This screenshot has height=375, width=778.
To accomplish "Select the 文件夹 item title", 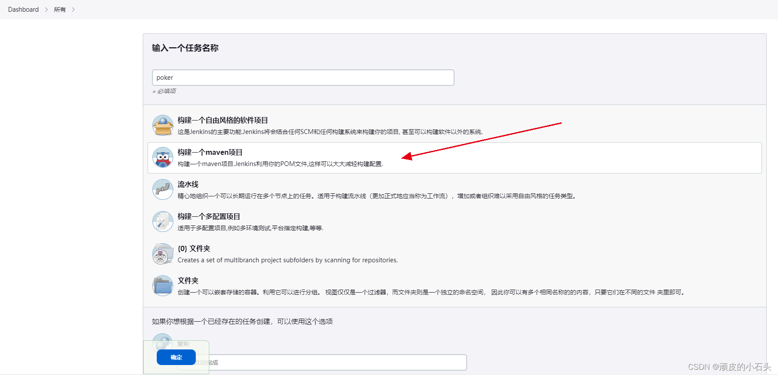I will point(188,280).
